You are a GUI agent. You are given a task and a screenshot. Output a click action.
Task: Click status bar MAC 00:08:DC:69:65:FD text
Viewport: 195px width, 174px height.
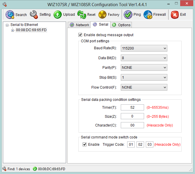tap(52, 169)
